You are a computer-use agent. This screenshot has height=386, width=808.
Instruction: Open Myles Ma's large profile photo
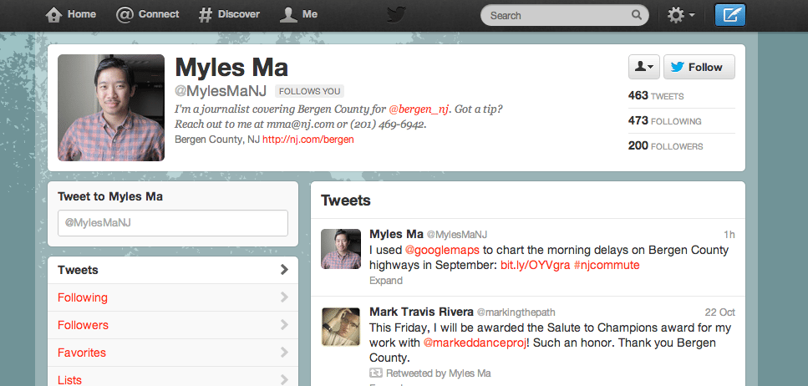pos(111,108)
